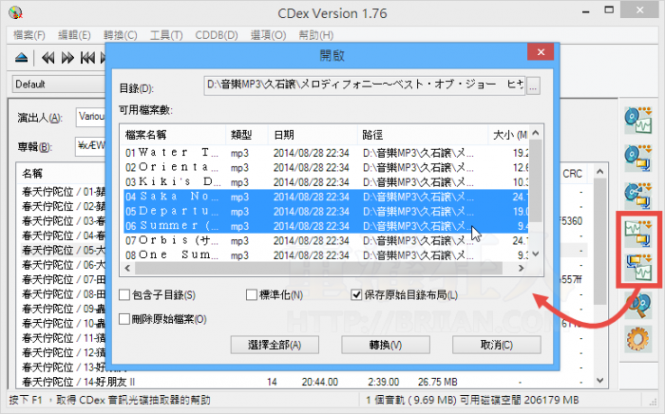Click the 目錄(D) path field
Viewport: 665px width, 414px height.
[x=364, y=85]
